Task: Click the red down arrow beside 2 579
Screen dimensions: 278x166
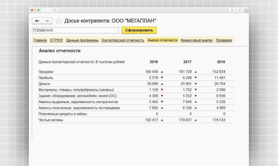Action: pos(162,78)
